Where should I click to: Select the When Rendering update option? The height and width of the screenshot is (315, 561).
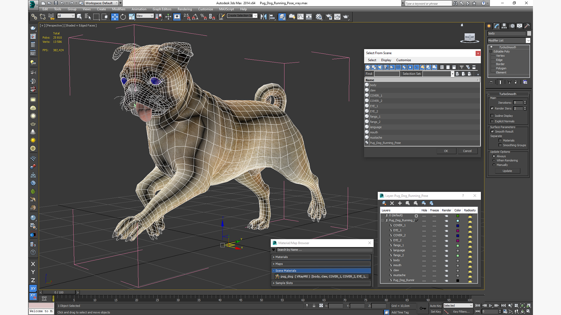point(494,160)
